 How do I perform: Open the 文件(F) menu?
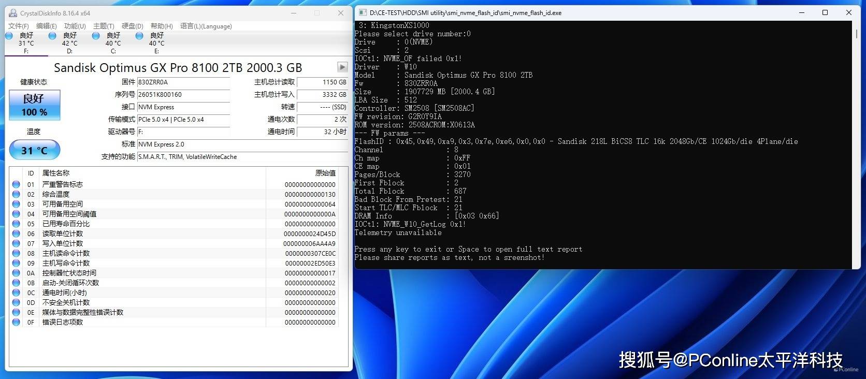tap(19, 26)
